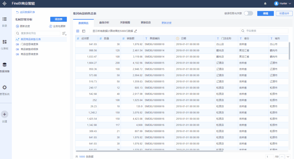The image size is (294, 159).
Task: Click the 数量 column header
Action: 109,38
